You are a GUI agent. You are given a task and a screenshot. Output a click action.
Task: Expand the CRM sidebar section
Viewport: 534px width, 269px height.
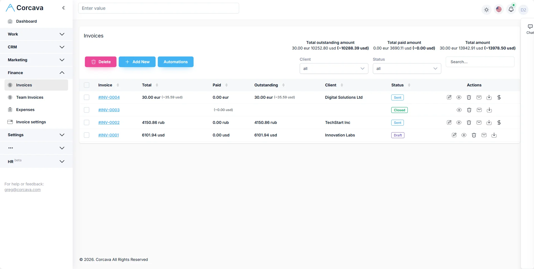(x=36, y=47)
